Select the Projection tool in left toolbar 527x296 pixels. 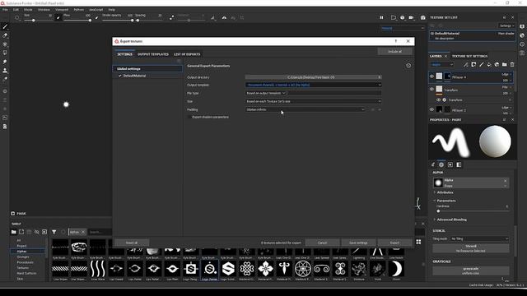5,44
